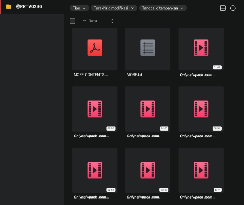The height and width of the screenshot is (205, 244).
Task: Open the video with duration 02:09
Action: pyautogui.click(x=95, y=109)
